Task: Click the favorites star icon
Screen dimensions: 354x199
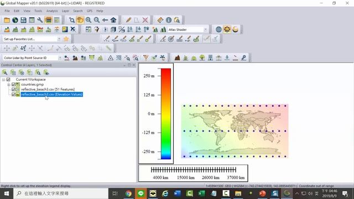Action: coord(66,39)
